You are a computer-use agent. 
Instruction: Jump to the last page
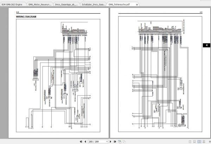click(x=115, y=142)
